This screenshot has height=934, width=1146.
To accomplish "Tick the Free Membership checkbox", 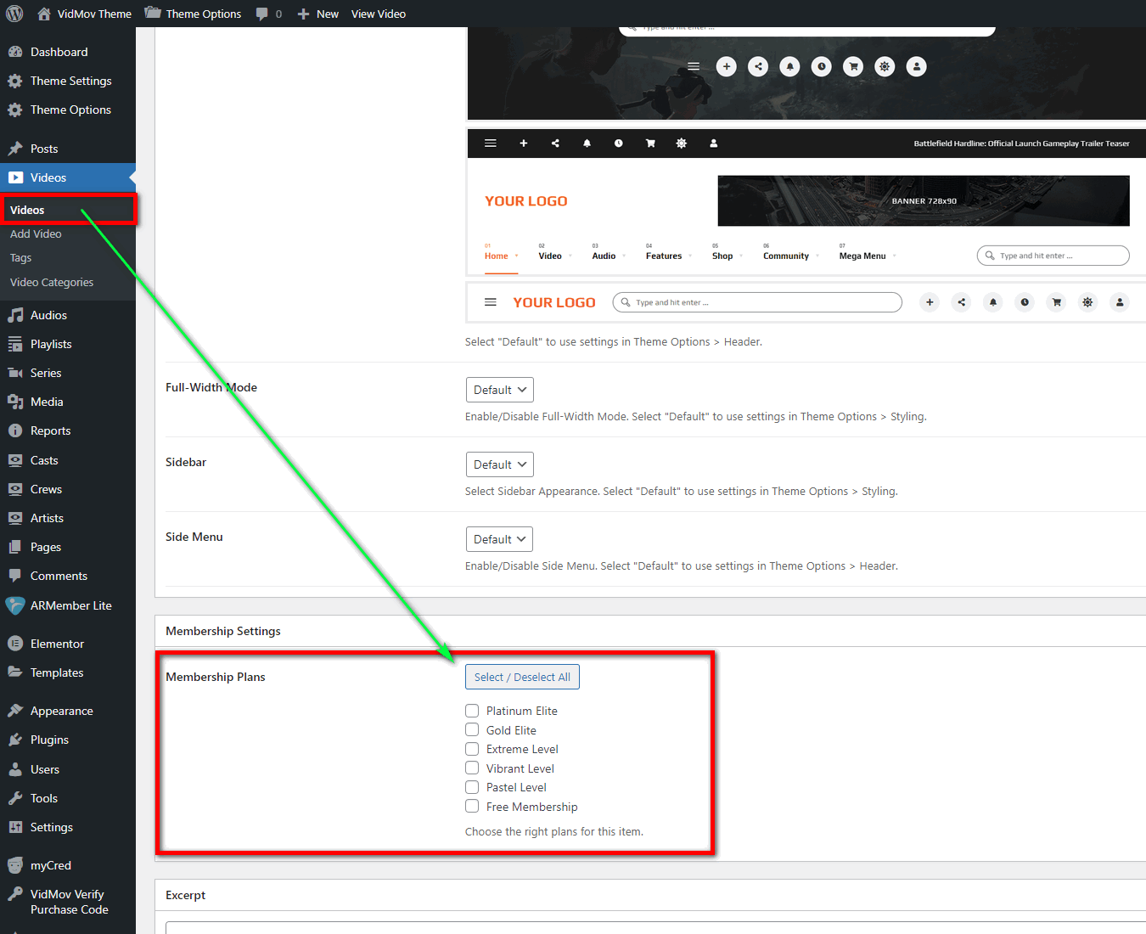I will coord(472,807).
